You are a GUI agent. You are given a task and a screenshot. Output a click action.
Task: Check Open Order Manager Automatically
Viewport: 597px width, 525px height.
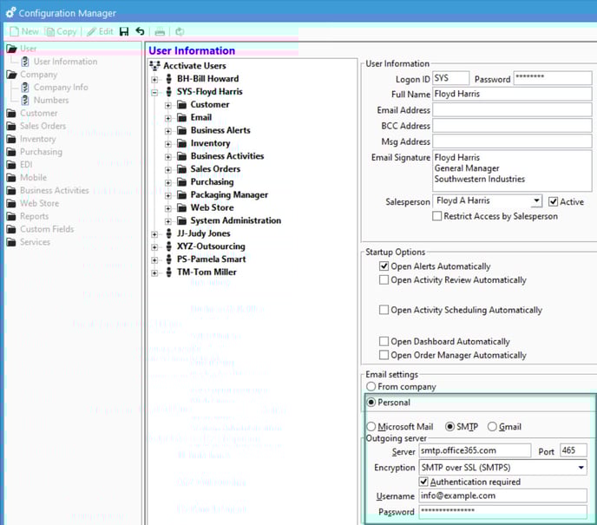tap(384, 355)
